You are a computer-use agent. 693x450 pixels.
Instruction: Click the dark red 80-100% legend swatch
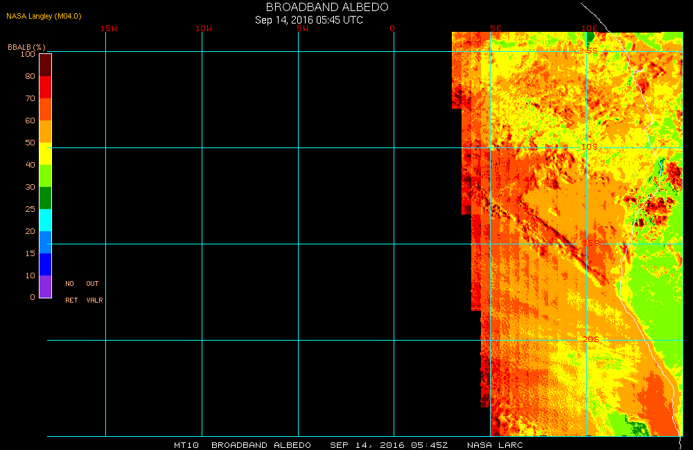pyautogui.click(x=45, y=64)
